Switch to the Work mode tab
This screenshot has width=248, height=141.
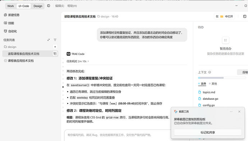pos(10,6)
